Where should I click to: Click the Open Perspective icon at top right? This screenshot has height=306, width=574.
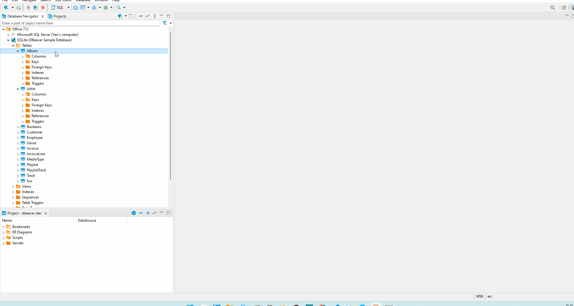pos(564,8)
